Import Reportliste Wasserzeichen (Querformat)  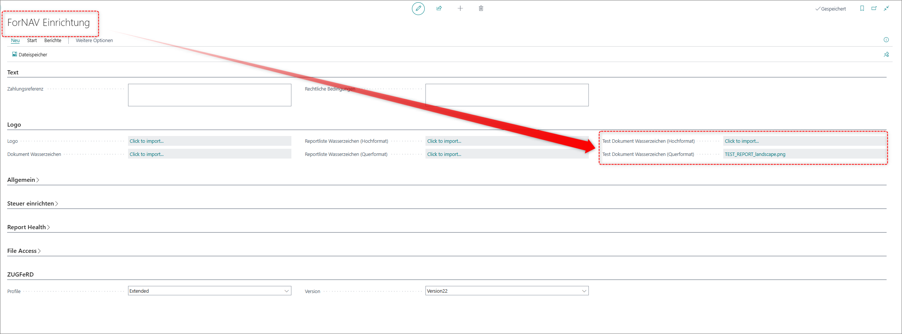tap(507, 154)
